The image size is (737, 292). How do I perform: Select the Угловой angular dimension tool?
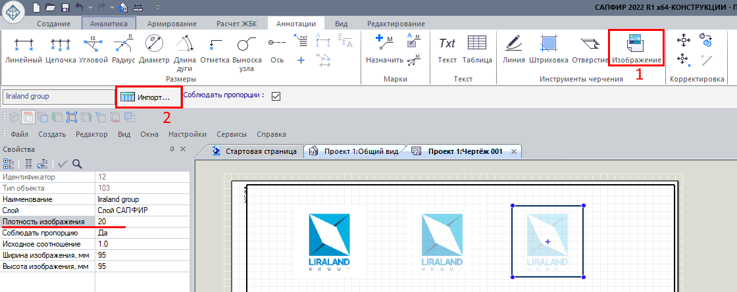tap(94, 49)
